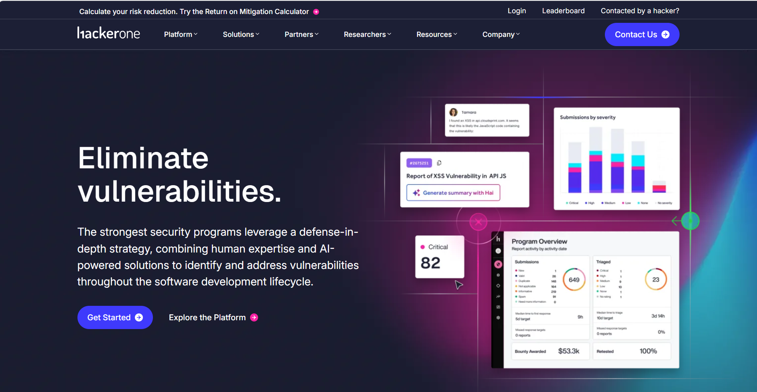Click pink arrow beside Explore the Platform

(x=254, y=317)
